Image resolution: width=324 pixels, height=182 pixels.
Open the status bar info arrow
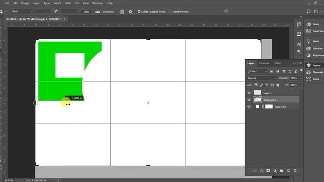coord(59,180)
